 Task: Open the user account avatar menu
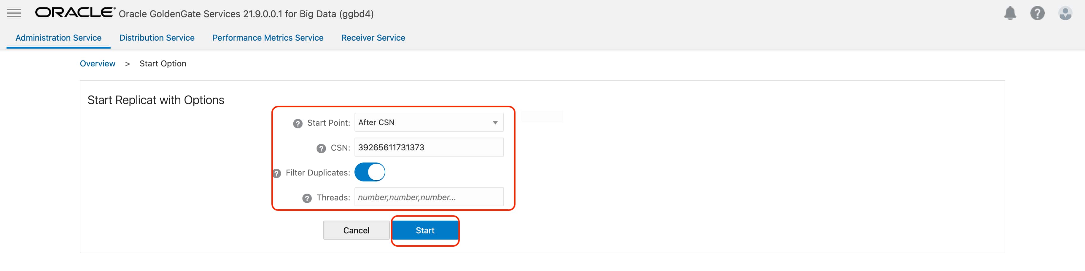(x=1065, y=13)
